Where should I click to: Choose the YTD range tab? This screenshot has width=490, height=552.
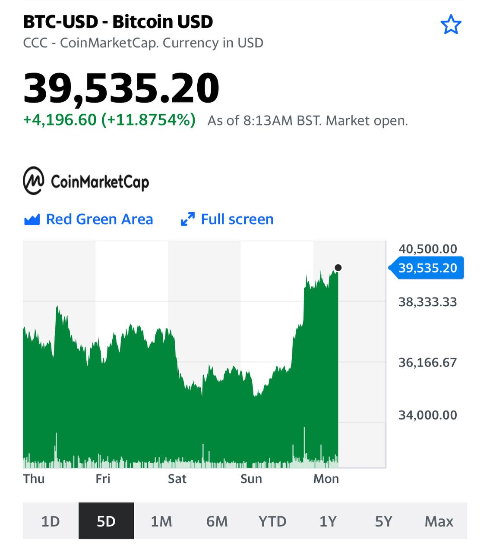pos(272,521)
